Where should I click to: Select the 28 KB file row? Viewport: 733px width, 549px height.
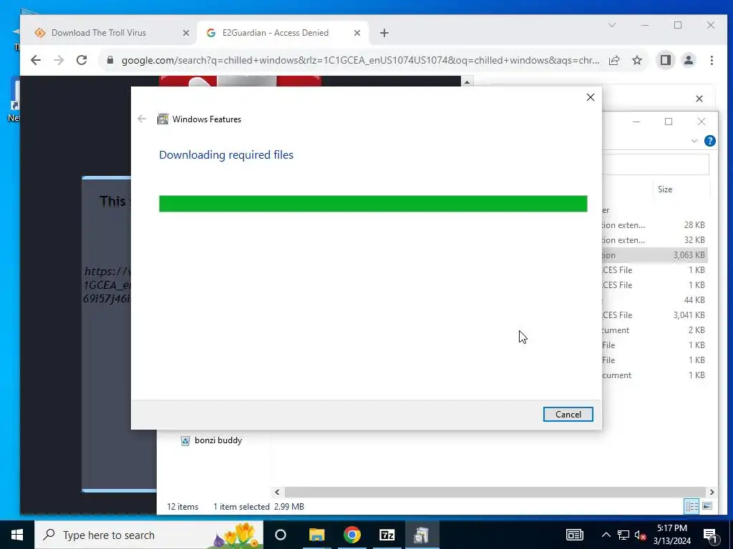point(654,225)
